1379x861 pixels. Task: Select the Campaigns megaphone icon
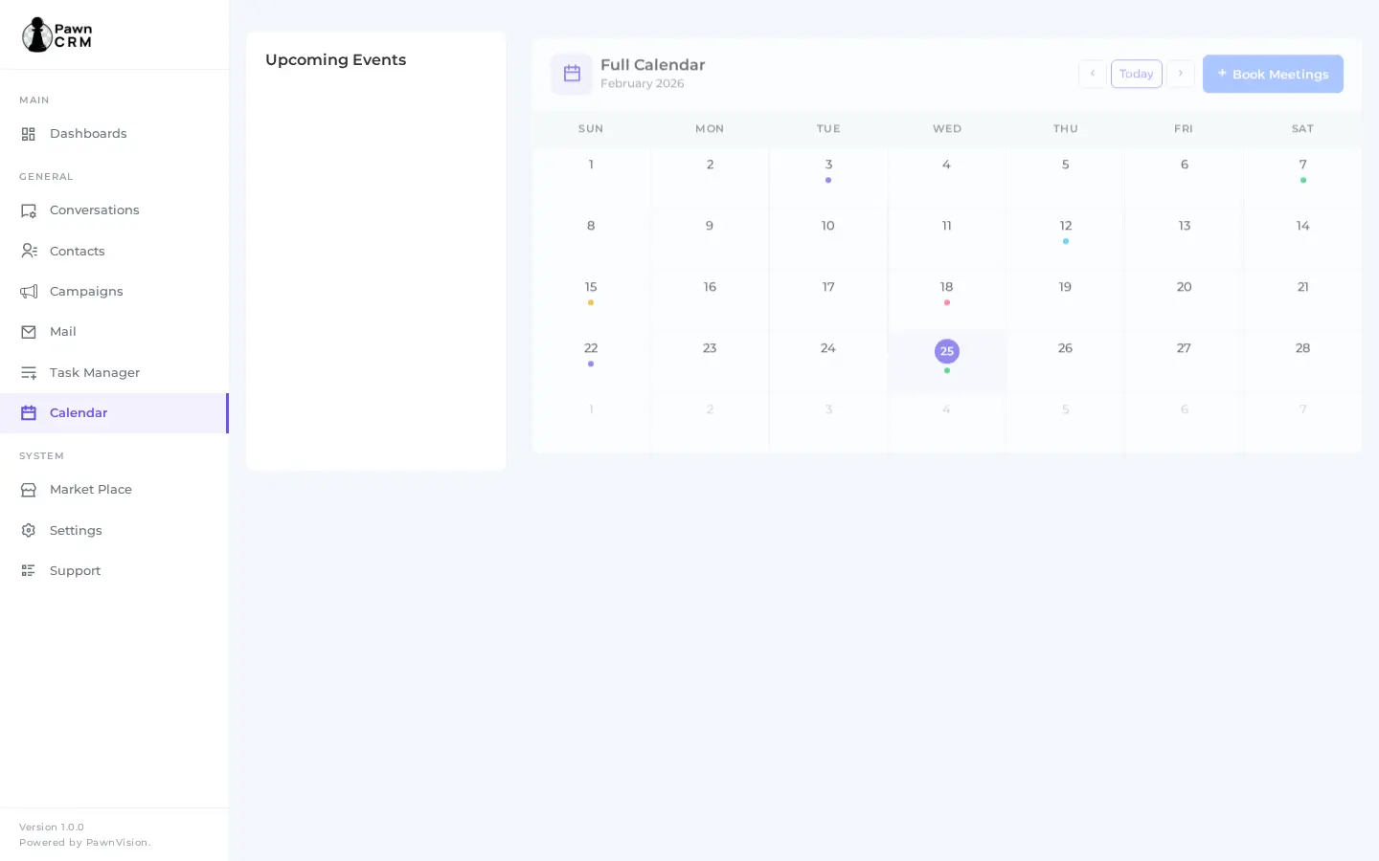coord(30,291)
